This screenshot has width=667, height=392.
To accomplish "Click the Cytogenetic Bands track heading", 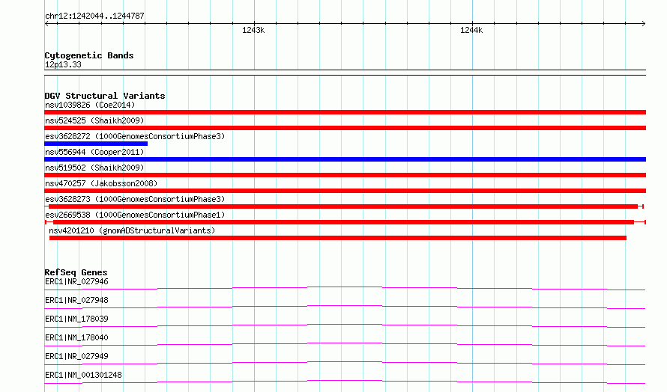I will (89, 55).
